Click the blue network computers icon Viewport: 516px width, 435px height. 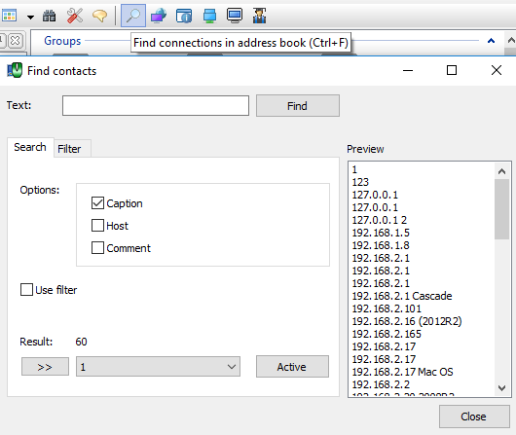pyautogui.click(x=209, y=16)
